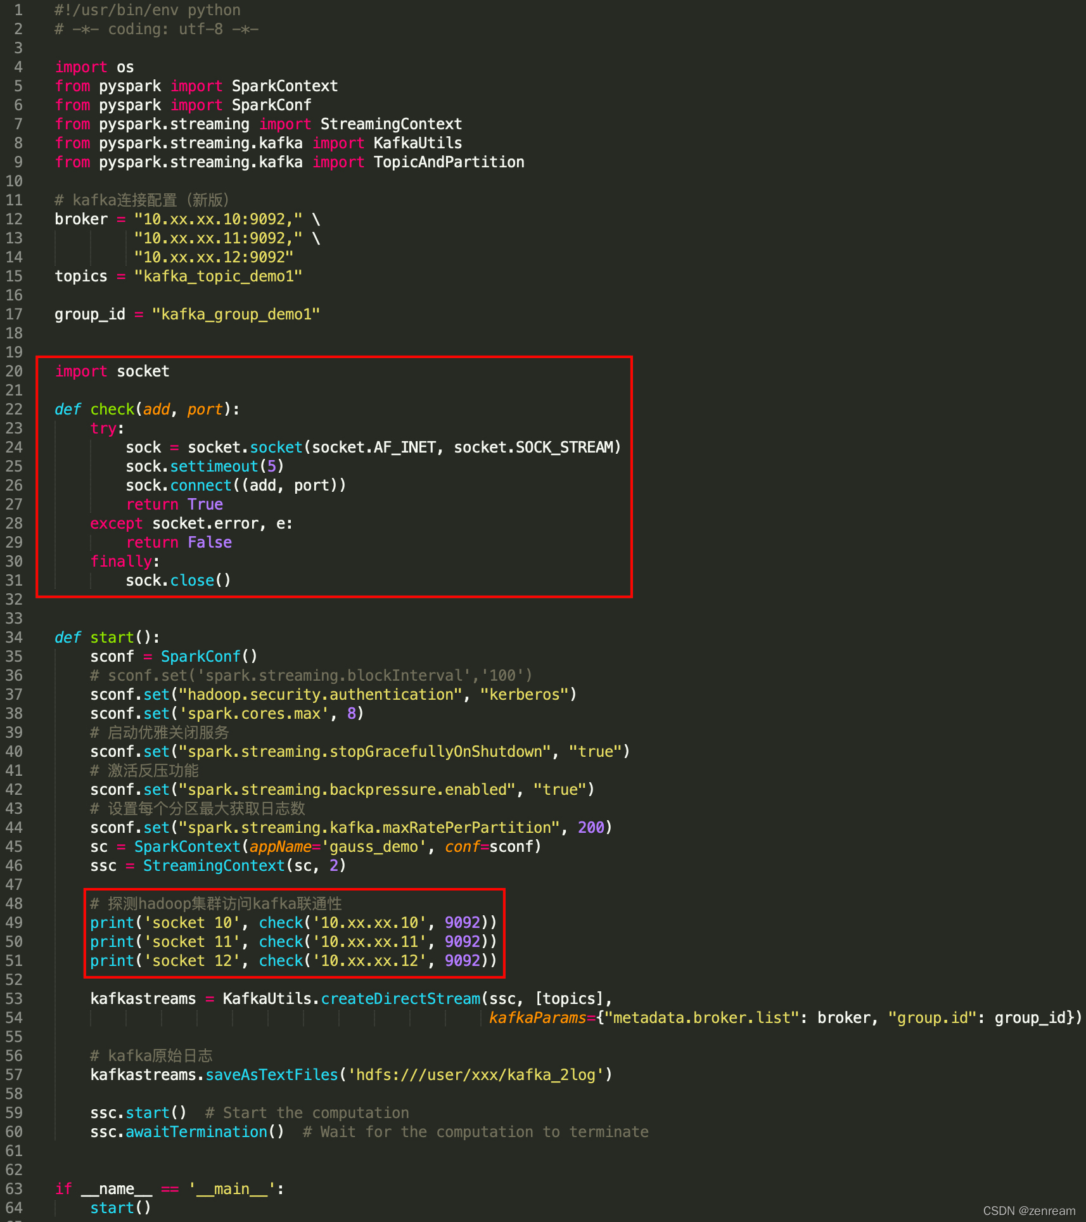Viewport: 1086px width, 1222px height.
Task: Click 'SparkContext' in the line 5 import
Action: (x=284, y=86)
